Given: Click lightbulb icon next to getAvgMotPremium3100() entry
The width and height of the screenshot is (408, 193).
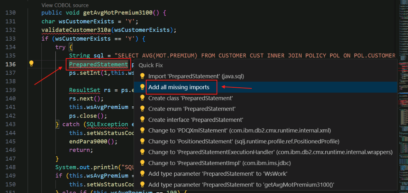Looking at the screenshot, I should click(x=142, y=184).
